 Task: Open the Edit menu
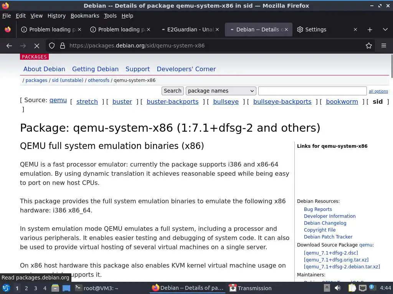point(21,16)
